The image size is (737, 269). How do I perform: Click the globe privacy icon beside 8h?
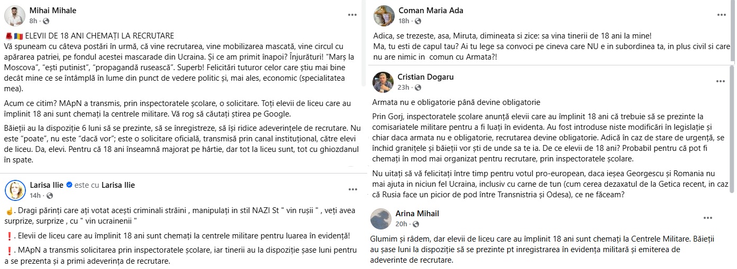(46, 21)
